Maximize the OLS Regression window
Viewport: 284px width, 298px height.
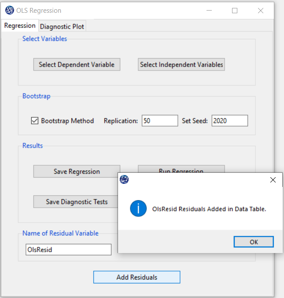[235, 11]
